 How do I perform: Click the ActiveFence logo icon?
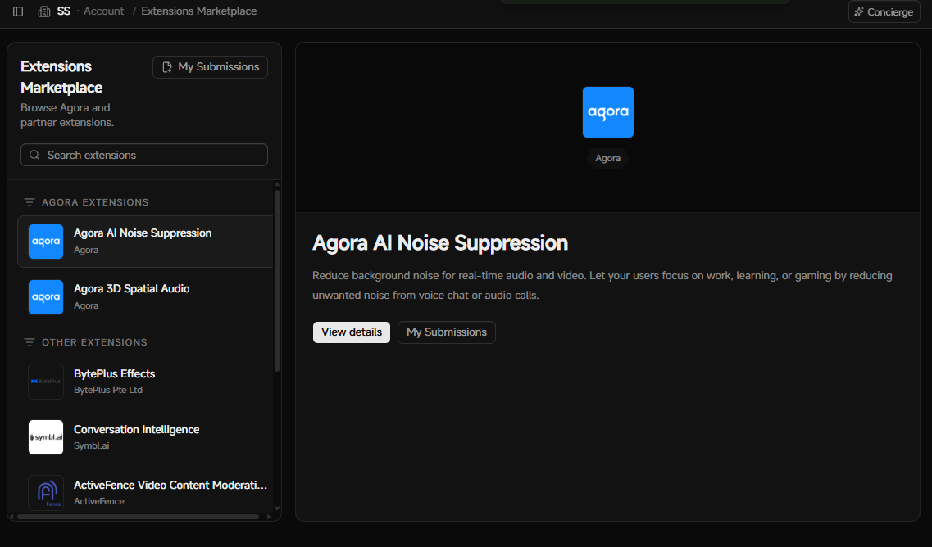tap(46, 492)
